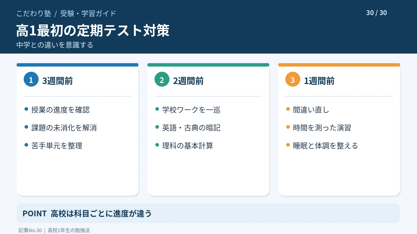
Task: Click the bullet text 授業の進度を確認
Action: click(60, 110)
